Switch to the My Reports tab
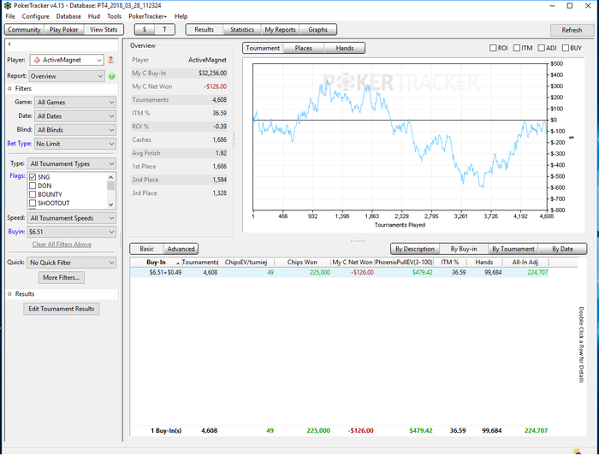Image resolution: width=599 pixels, height=461 pixels. coord(280,29)
